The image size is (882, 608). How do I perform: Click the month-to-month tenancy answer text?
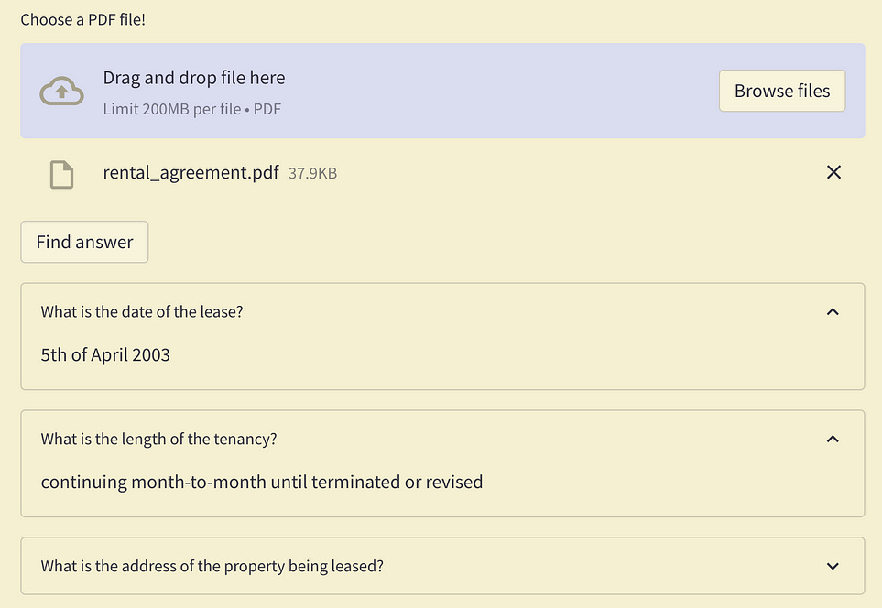tap(261, 482)
